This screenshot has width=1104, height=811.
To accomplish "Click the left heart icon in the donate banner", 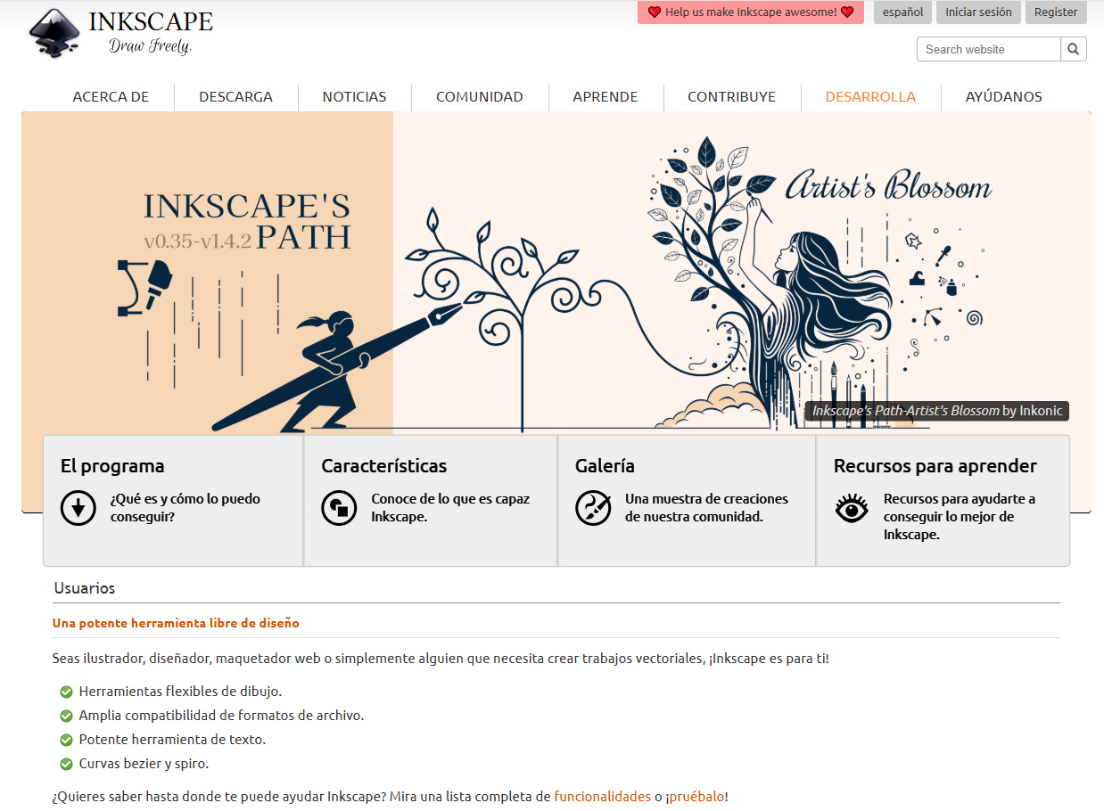I will 654,12.
